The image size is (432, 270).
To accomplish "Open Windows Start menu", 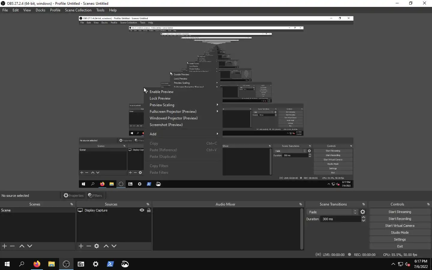I will point(7,264).
